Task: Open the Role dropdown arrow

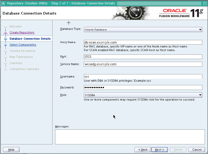Action: tap(200, 95)
